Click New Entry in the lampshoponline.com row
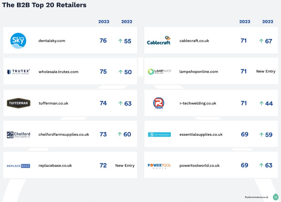The width and height of the screenshot is (281, 202). pos(266,71)
